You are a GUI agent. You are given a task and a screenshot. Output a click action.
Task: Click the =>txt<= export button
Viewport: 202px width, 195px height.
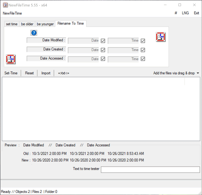click(63, 73)
